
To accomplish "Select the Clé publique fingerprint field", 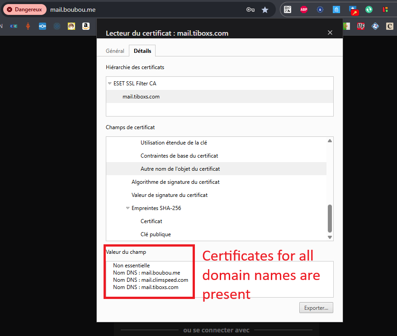I will (x=216, y=234).
